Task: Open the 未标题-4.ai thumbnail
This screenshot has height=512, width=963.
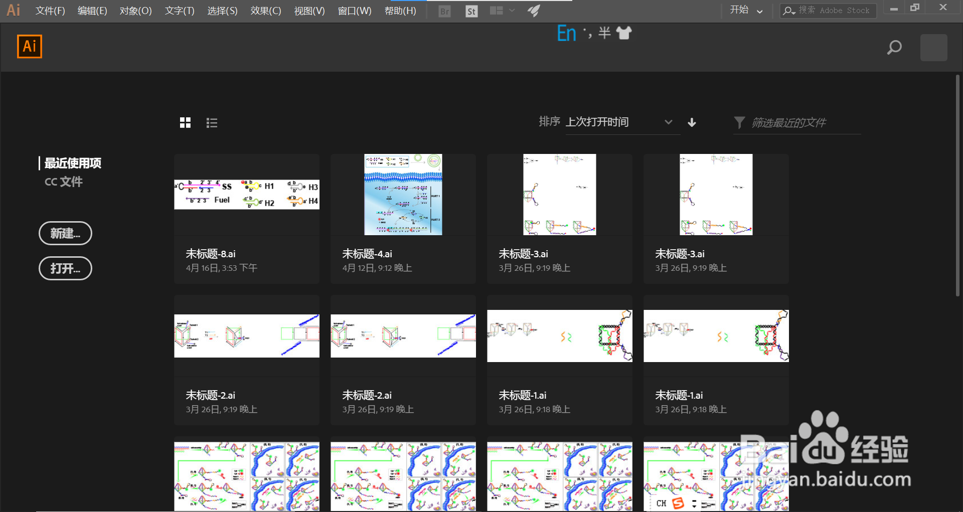Action: 403,195
